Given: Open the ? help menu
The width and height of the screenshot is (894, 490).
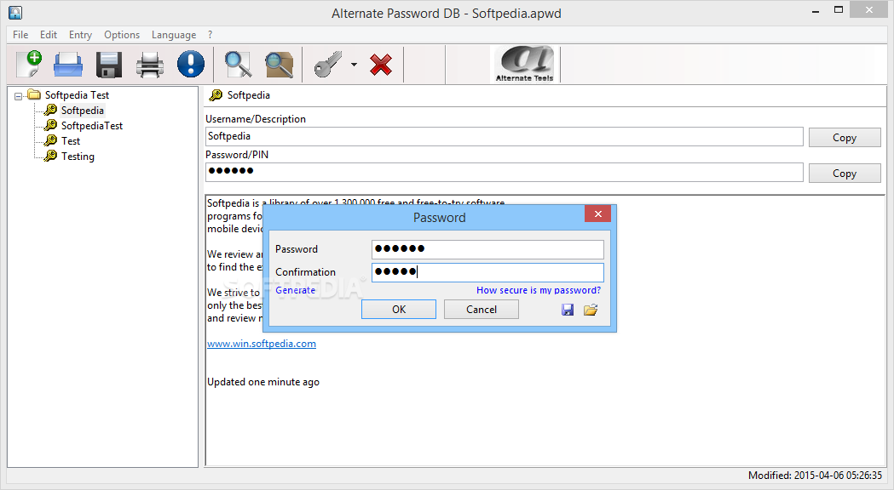Looking at the screenshot, I should coord(210,35).
